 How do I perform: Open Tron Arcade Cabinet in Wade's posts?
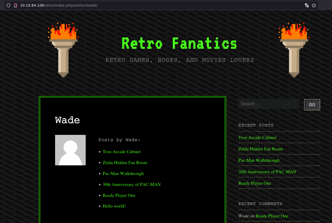tap(121, 152)
